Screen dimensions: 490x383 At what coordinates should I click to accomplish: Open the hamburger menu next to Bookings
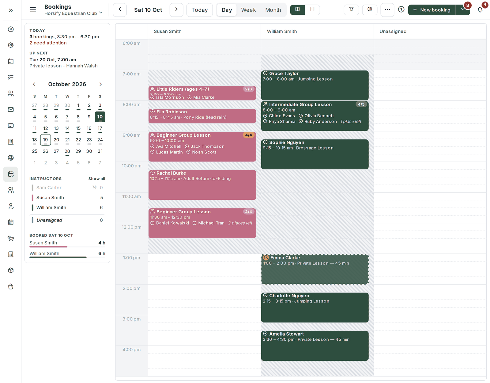[33, 9]
